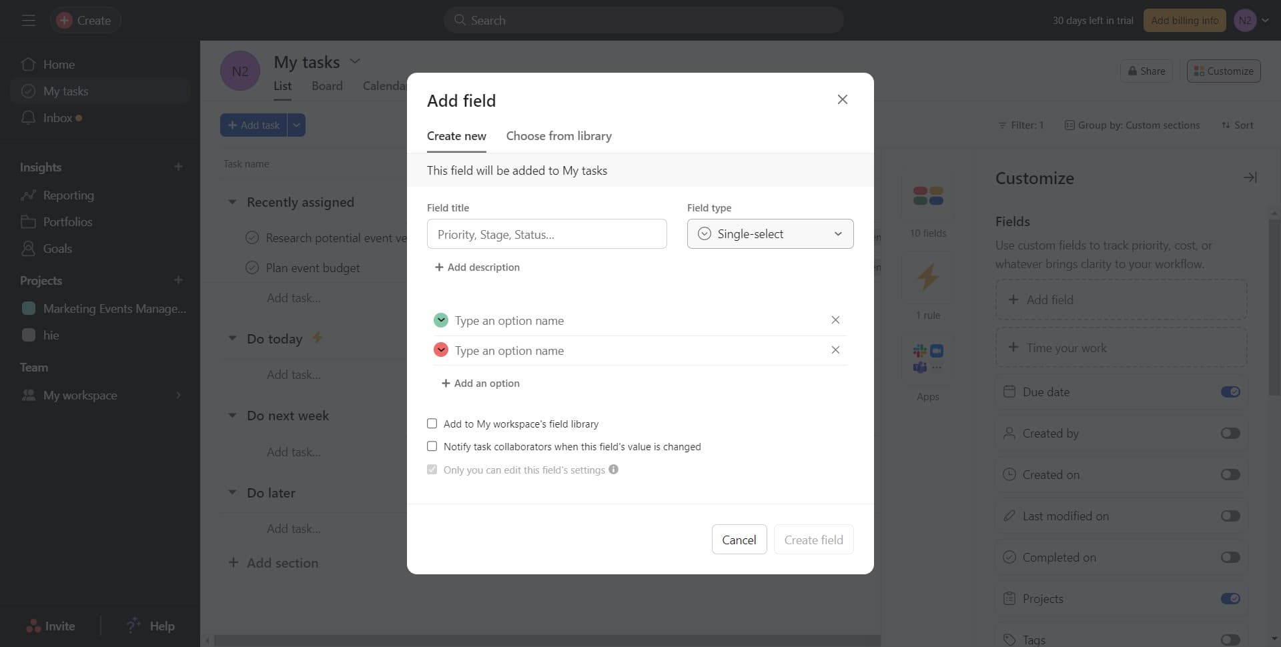Open the Field type Single-select dropdown

pos(770,234)
